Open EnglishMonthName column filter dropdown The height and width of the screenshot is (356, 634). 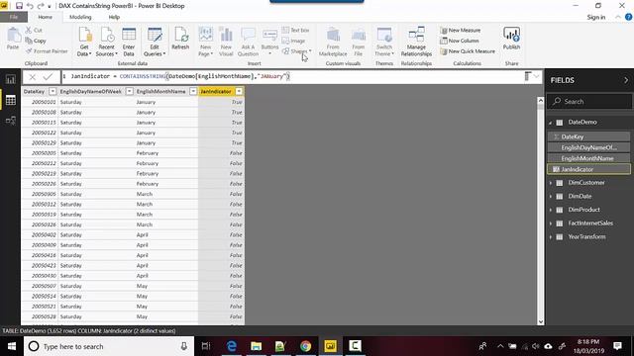tap(193, 92)
